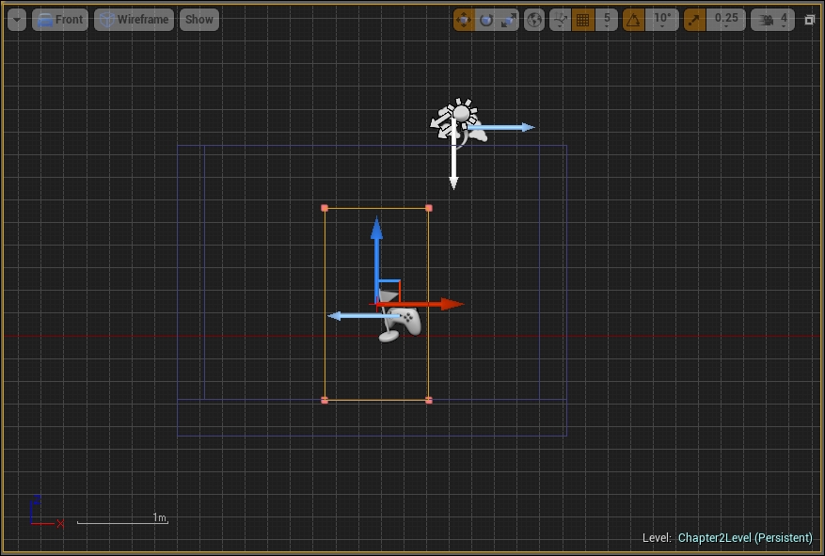Toggle scale snapping arrow icon

[694, 20]
